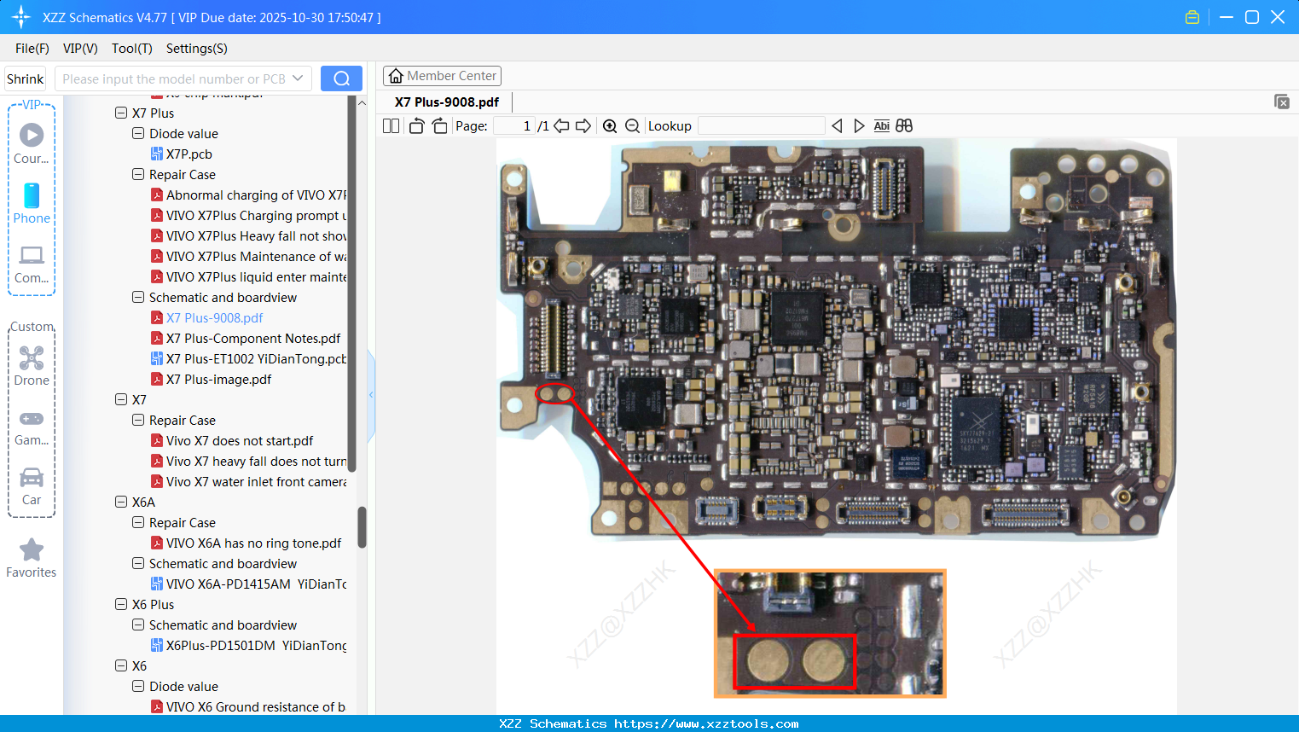
Task: Collapse the X6A Repair Case folder
Action: [x=138, y=522]
